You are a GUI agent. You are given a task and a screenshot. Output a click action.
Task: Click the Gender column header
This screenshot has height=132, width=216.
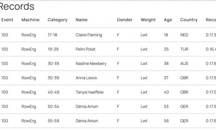pyautogui.click(x=125, y=20)
